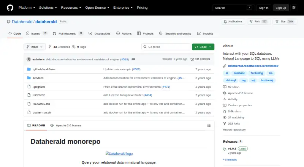Click the fork icon beside 262 forks
Image resolution: width=304 pixels, height=167 pixels.
coord(225,123)
